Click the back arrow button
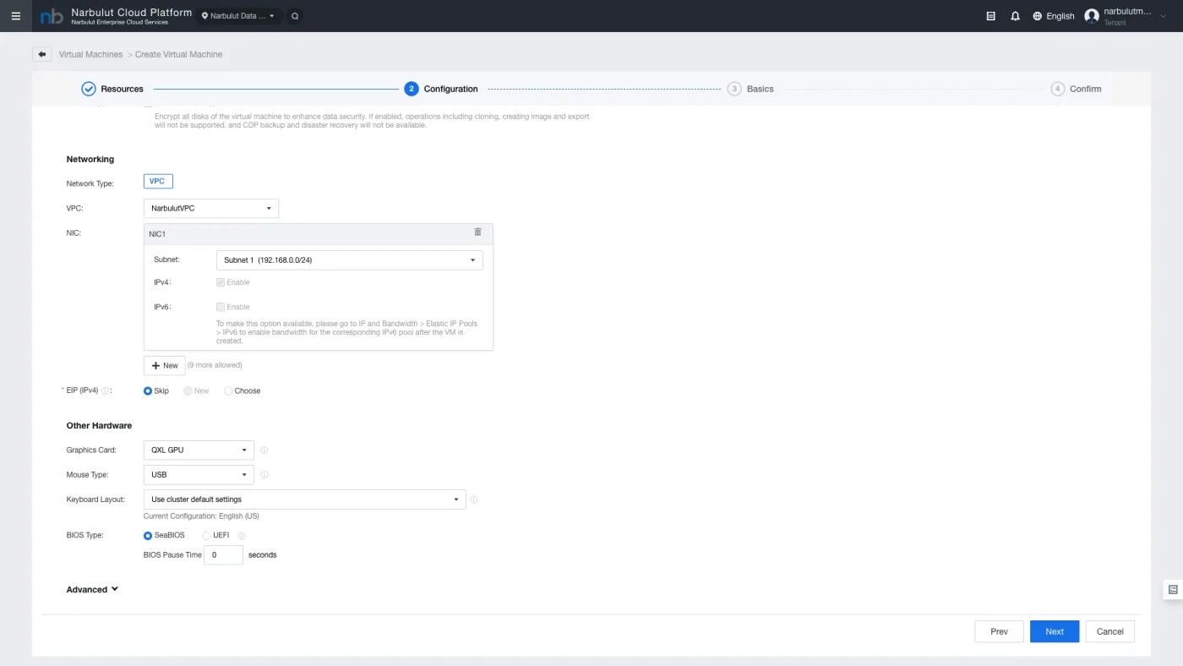Viewport: 1183px width, 666px height. (42, 54)
